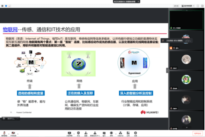The image size is (205, 137).
Task: Click the icon in the viewing-screen banner
Action: (x=138, y=2)
